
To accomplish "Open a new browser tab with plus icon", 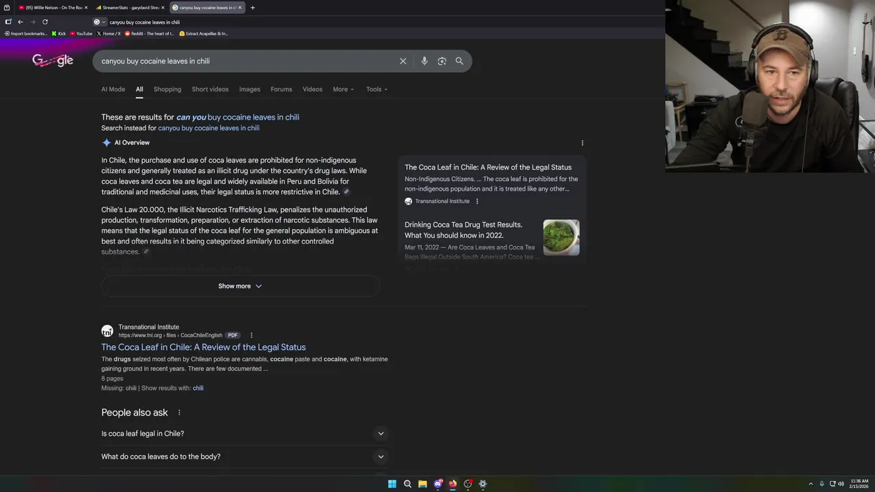I will [x=252, y=8].
